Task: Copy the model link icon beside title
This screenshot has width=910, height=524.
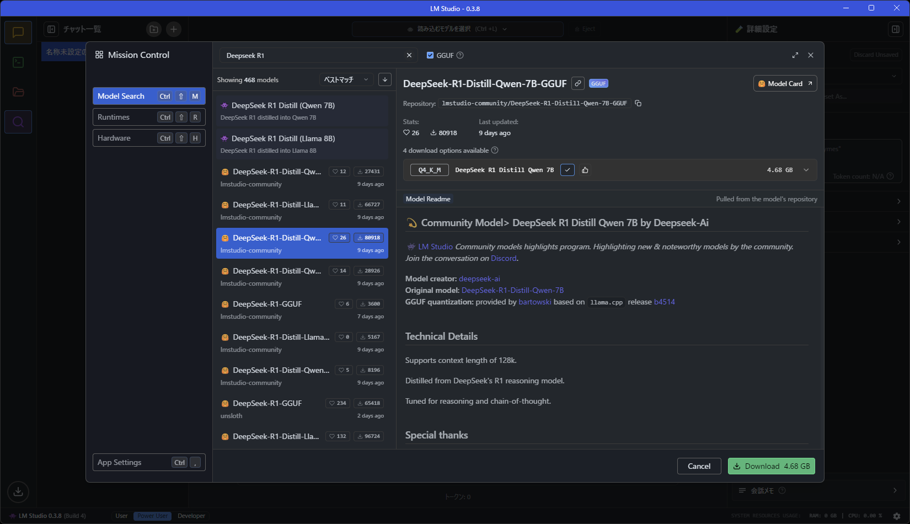Action: 578,83
